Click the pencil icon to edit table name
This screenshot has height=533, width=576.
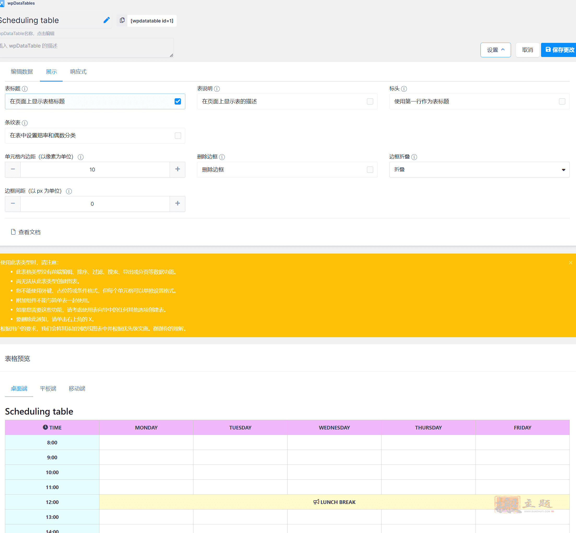(x=106, y=20)
